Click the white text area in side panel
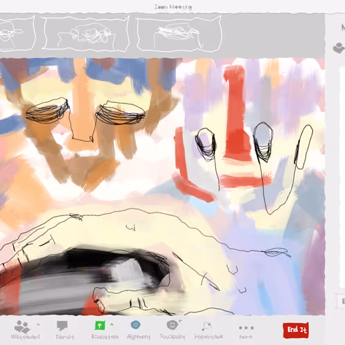345x345 pixels. click(342, 177)
